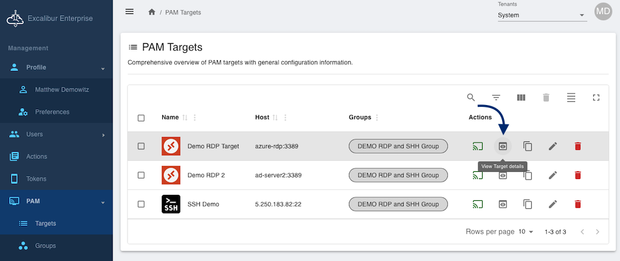Screen dimensions: 620x261
Task: Click the search icon above the table
Action: pos(471,98)
